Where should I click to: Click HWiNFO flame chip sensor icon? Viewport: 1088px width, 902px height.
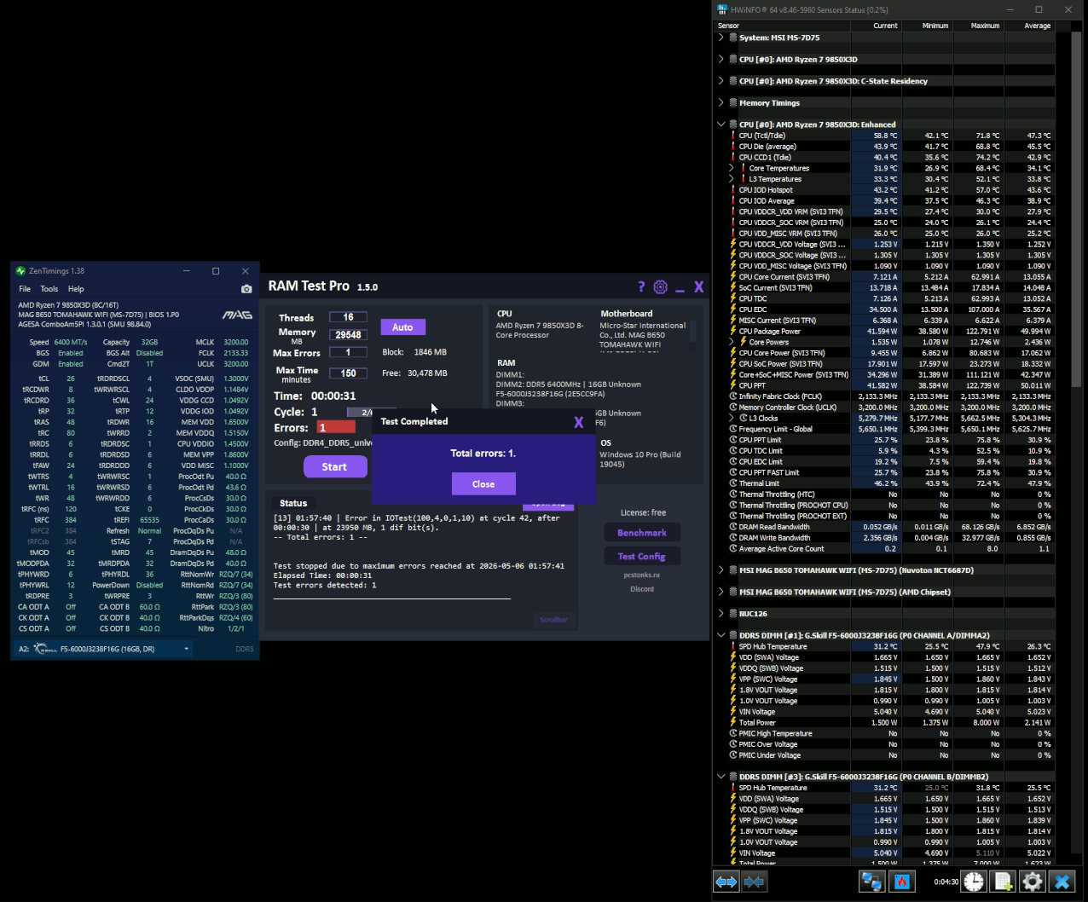pos(901,882)
